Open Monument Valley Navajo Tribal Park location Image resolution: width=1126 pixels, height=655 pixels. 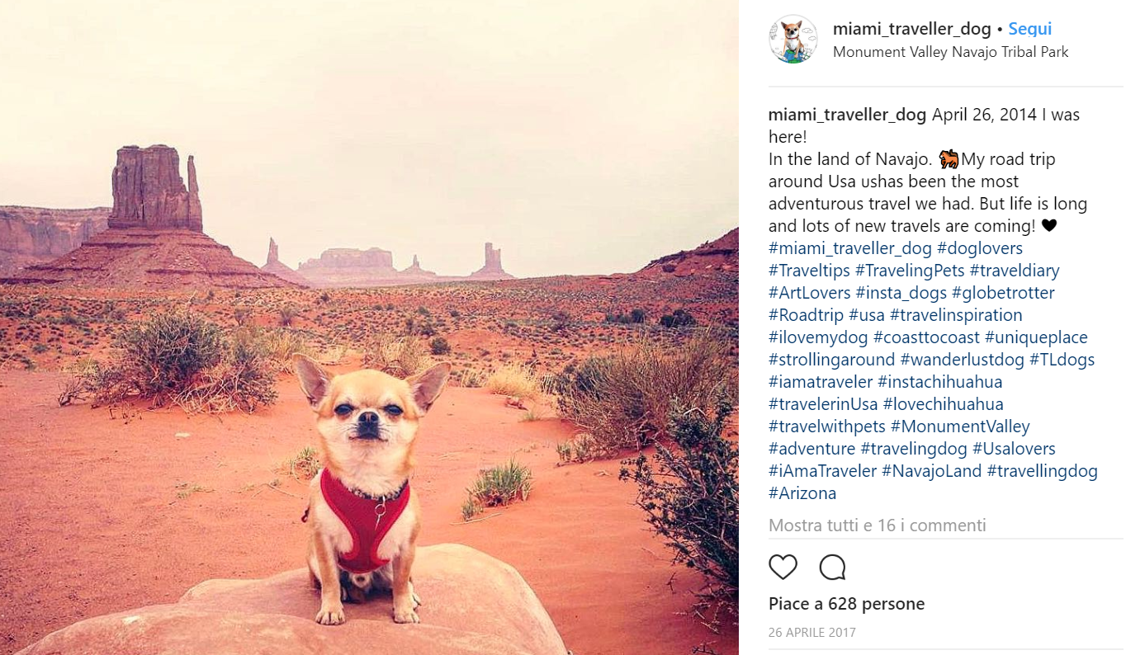[950, 52]
